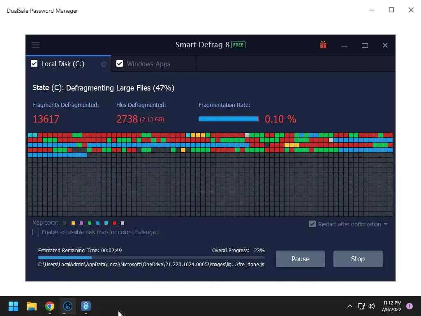Open the network status tray icon
Viewport: 421px width, 316px height.
[361, 306]
